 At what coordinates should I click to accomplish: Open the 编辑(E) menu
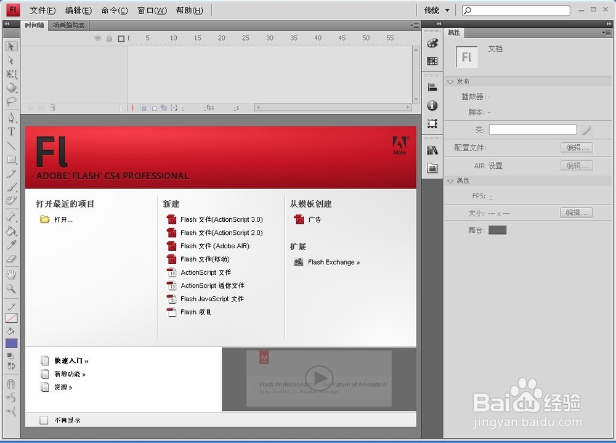click(78, 10)
